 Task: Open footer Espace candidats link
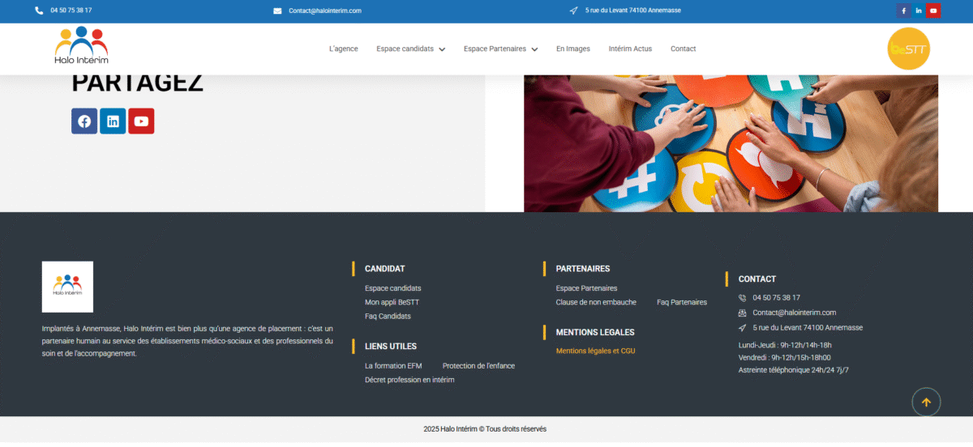pyautogui.click(x=393, y=288)
